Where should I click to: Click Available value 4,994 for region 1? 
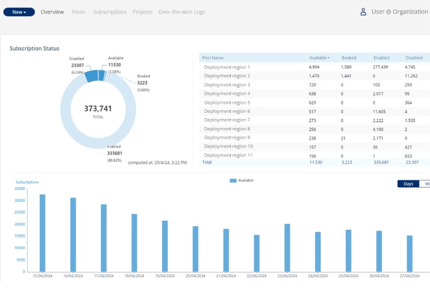tap(314, 67)
